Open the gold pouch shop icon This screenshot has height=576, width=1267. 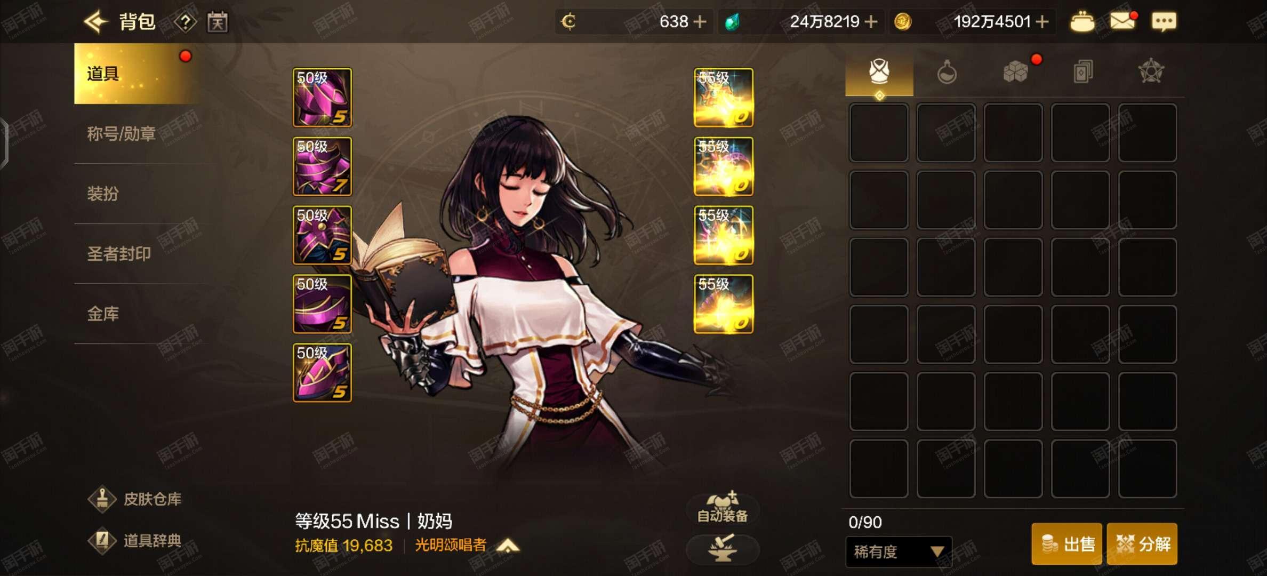click(x=1082, y=22)
